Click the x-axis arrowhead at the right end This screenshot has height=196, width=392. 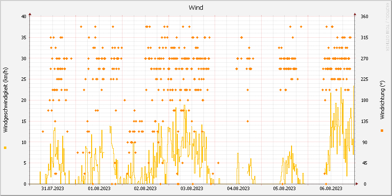pyautogui.click(x=357, y=184)
